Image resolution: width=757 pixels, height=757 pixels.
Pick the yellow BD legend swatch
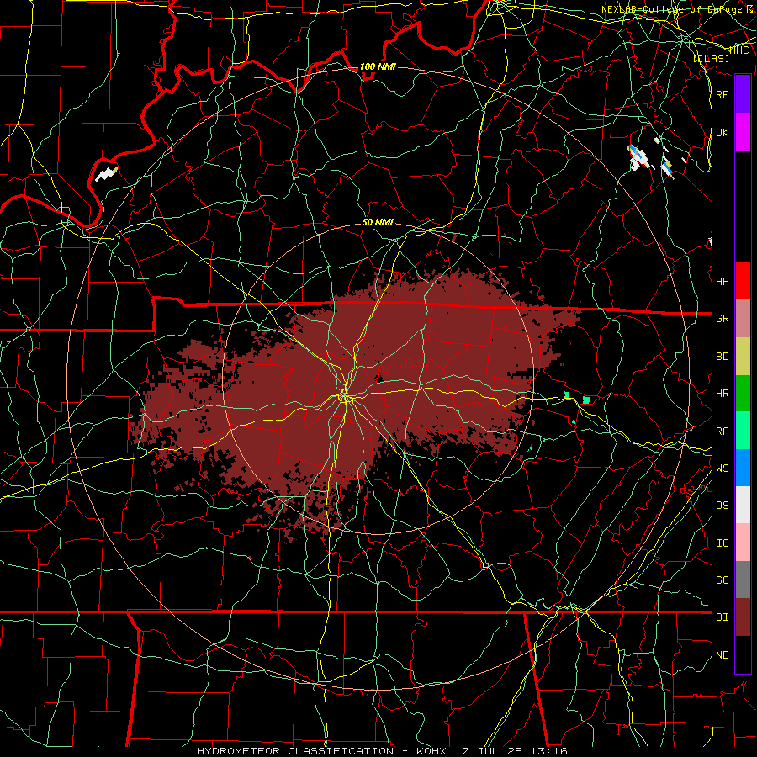point(743,357)
